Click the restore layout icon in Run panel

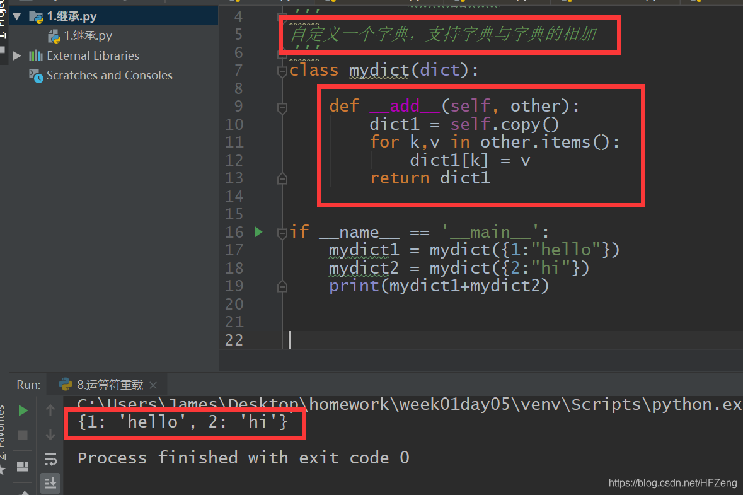pyautogui.click(x=23, y=467)
